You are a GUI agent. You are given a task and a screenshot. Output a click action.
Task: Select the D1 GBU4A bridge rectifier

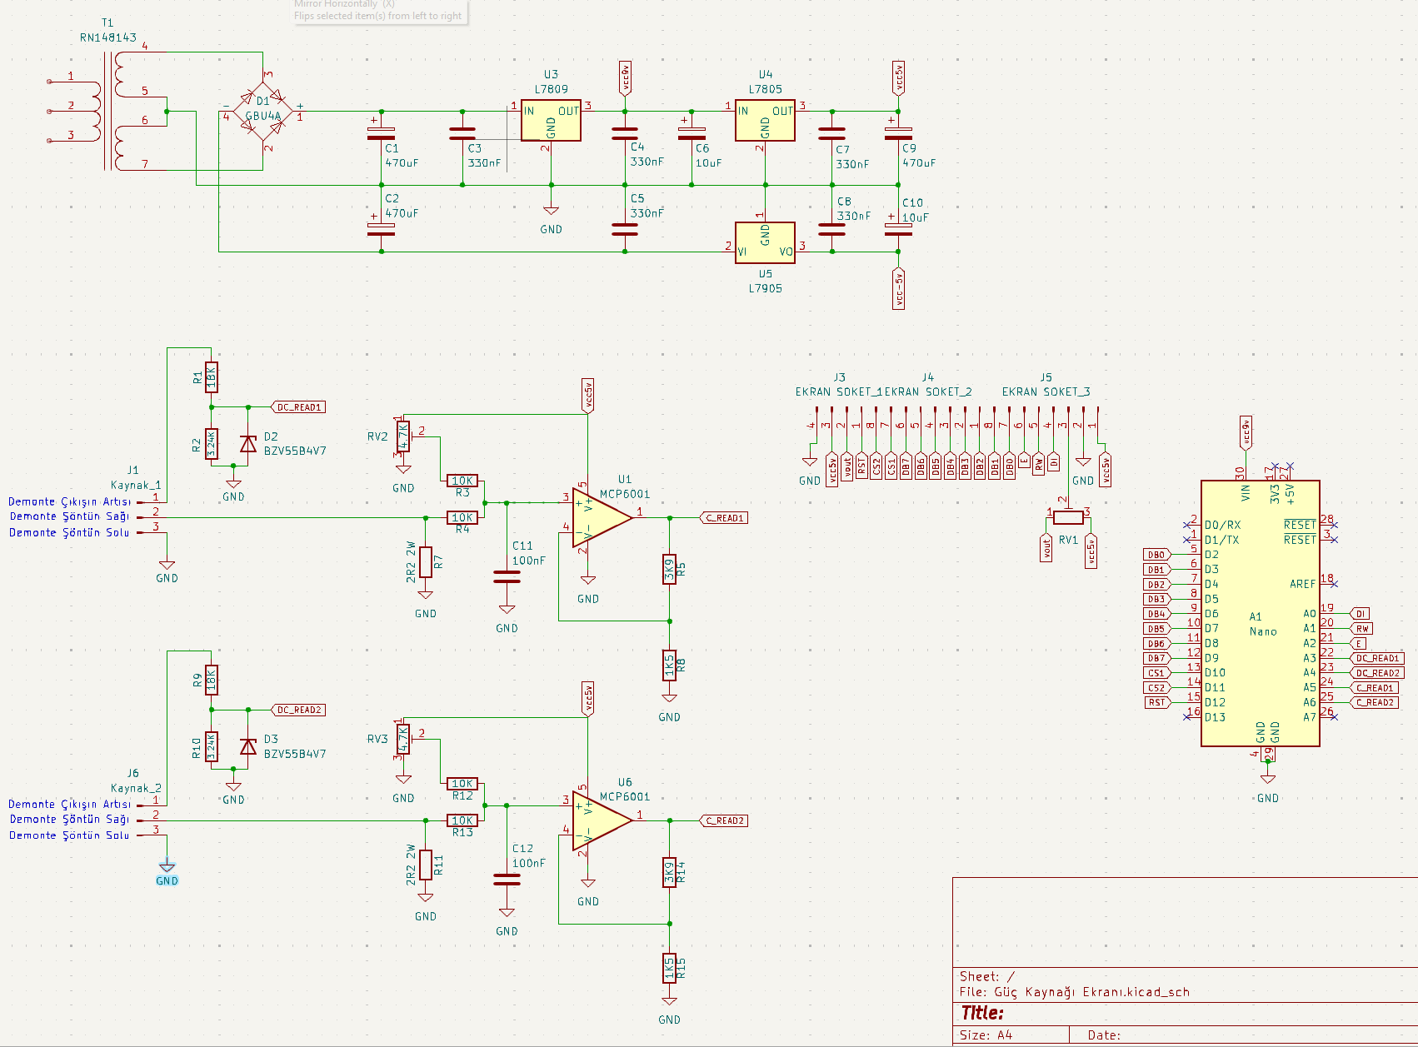click(262, 112)
